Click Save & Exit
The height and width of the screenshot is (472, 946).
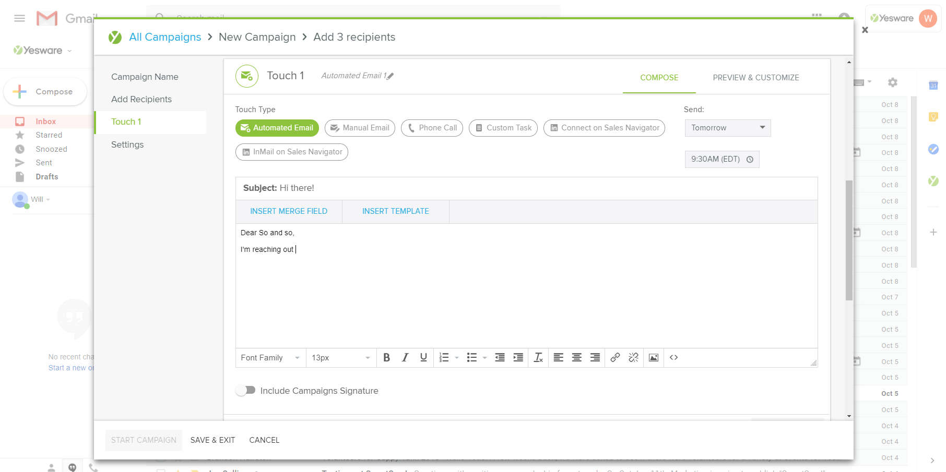tap(212, 440)
